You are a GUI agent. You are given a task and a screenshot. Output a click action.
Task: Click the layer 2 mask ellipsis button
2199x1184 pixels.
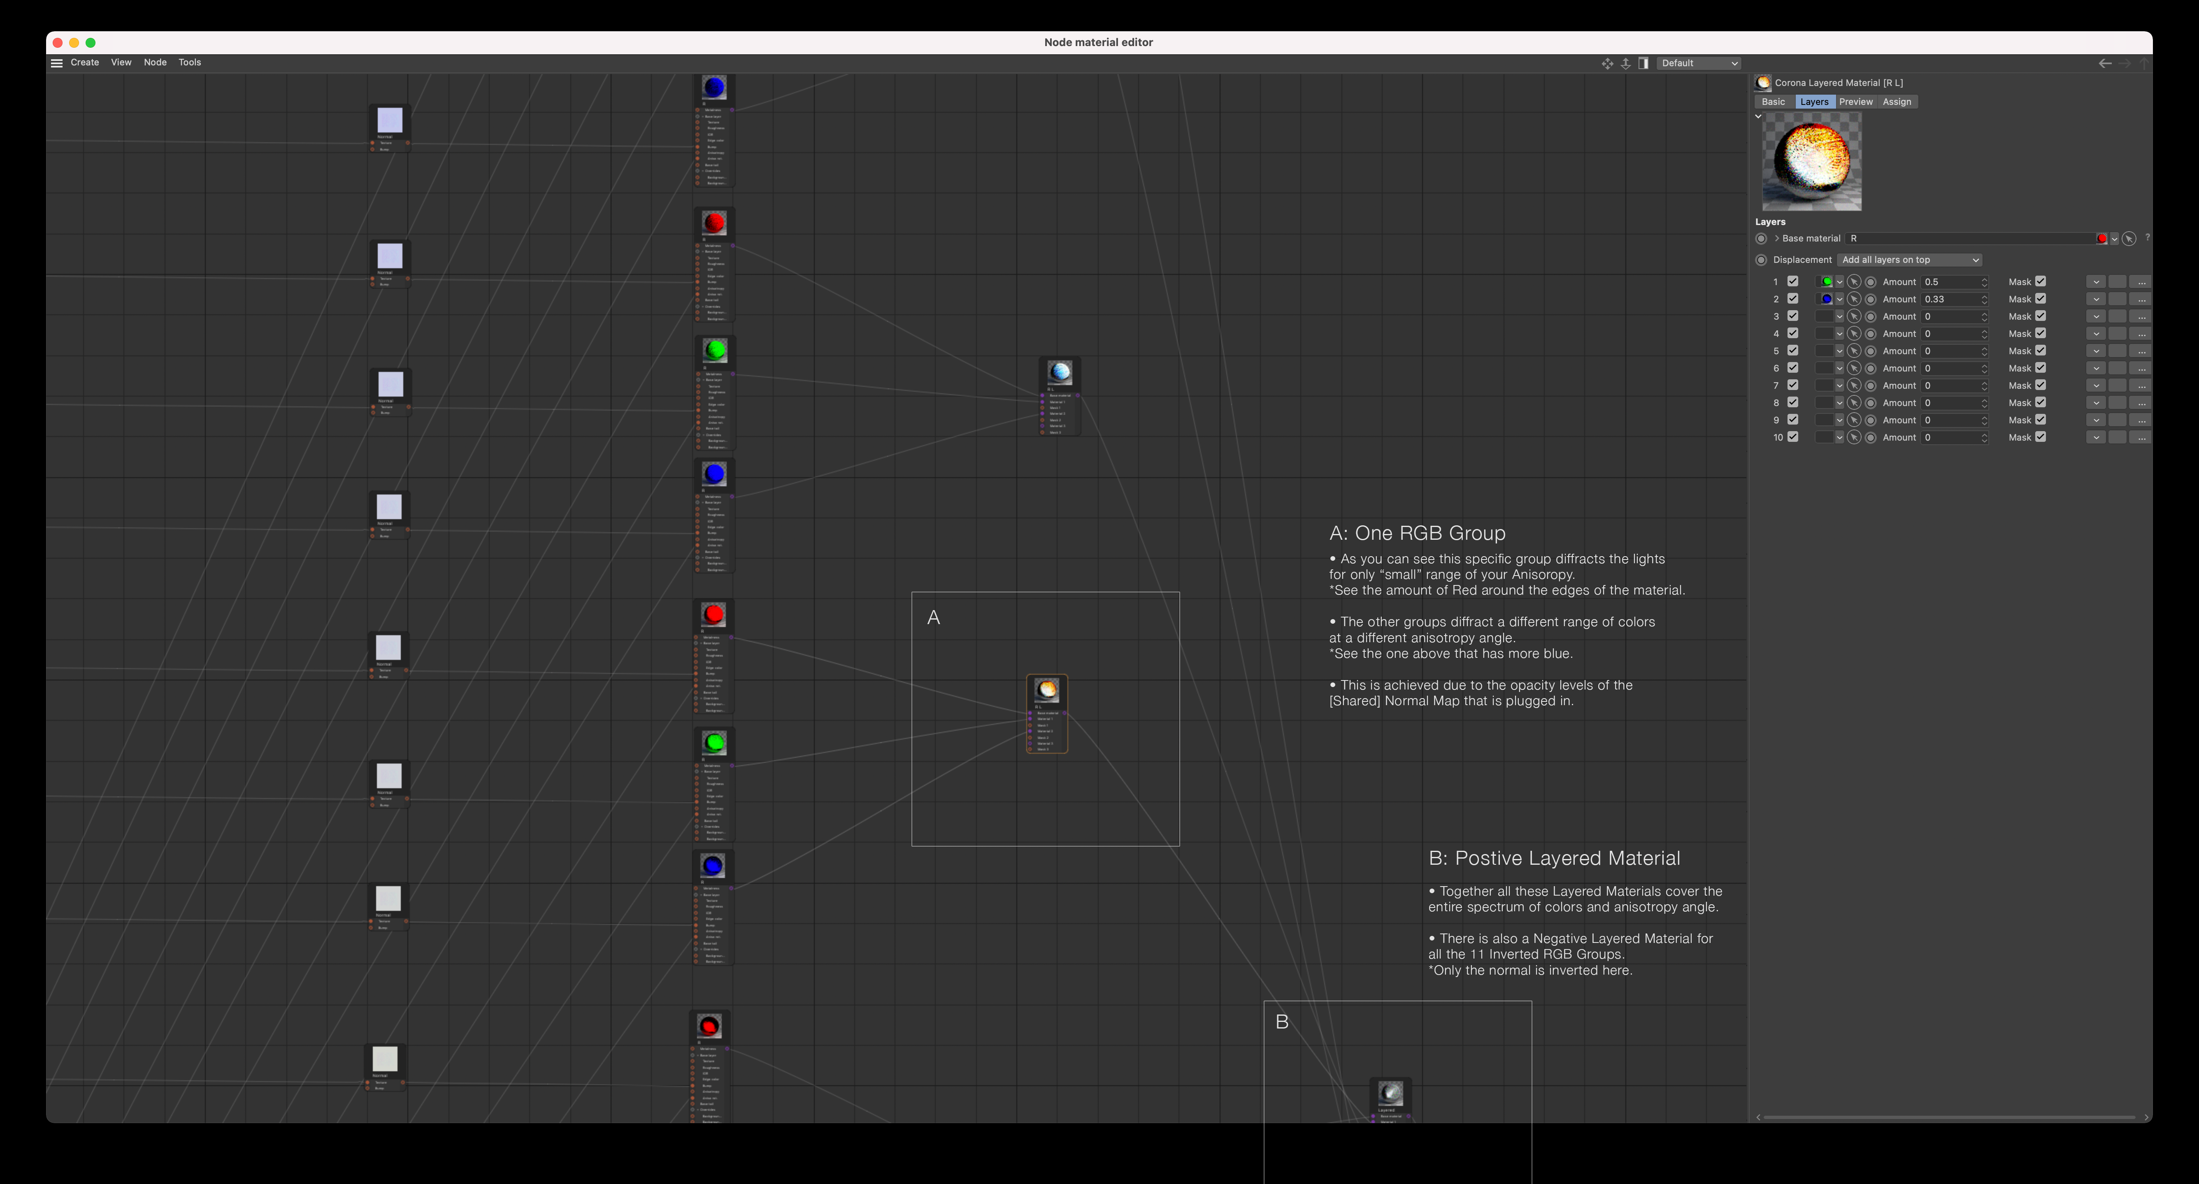point(2141,299)
